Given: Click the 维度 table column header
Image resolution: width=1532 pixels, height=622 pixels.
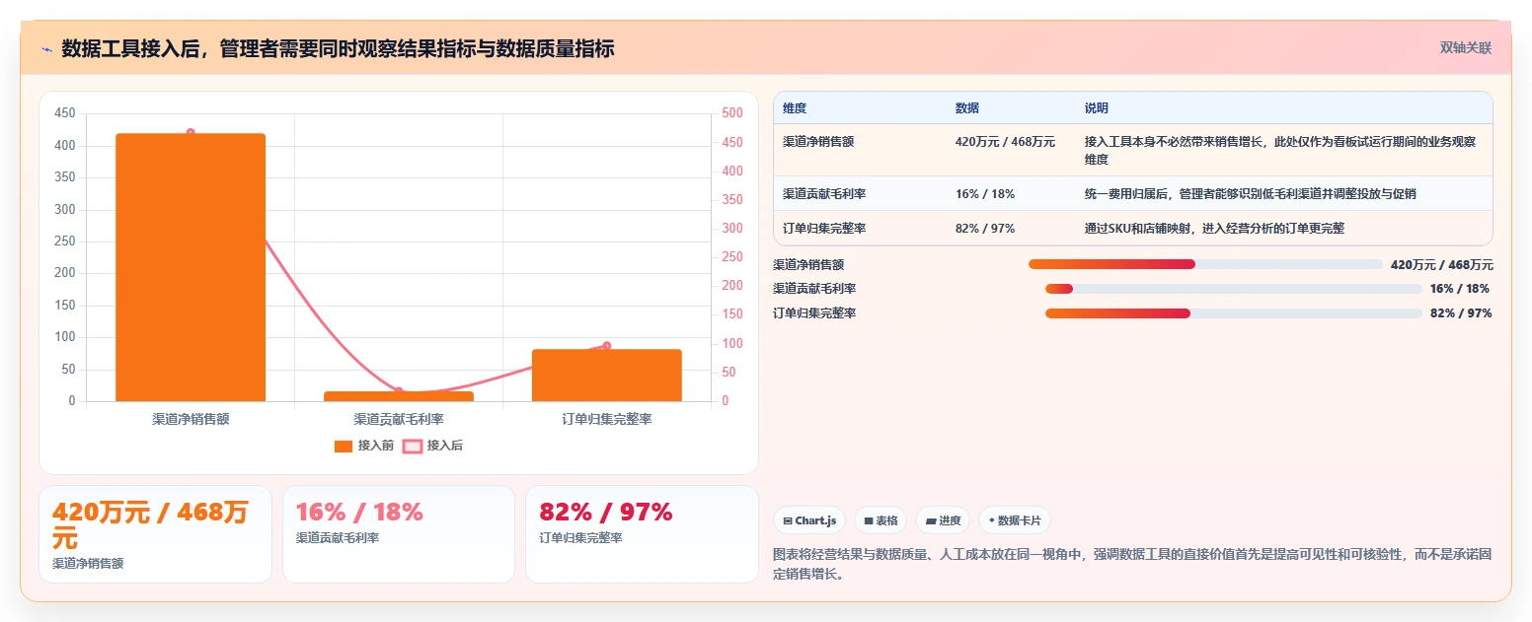Looking at the screenshot, I should [795, 107].
